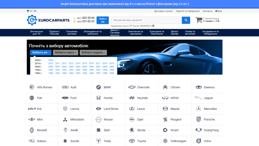Open Електрика та Освітлення menu

157,33
